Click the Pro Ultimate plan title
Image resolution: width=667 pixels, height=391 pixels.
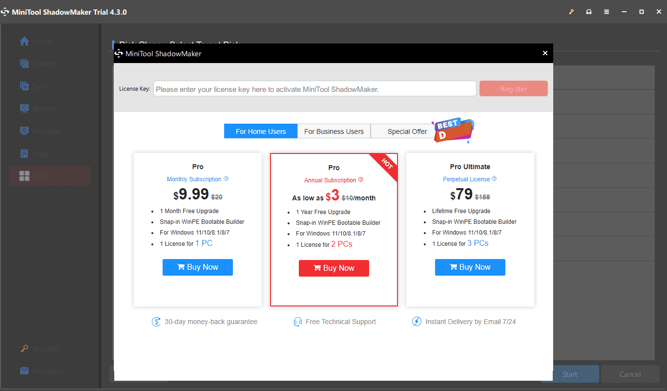(470, 167)
